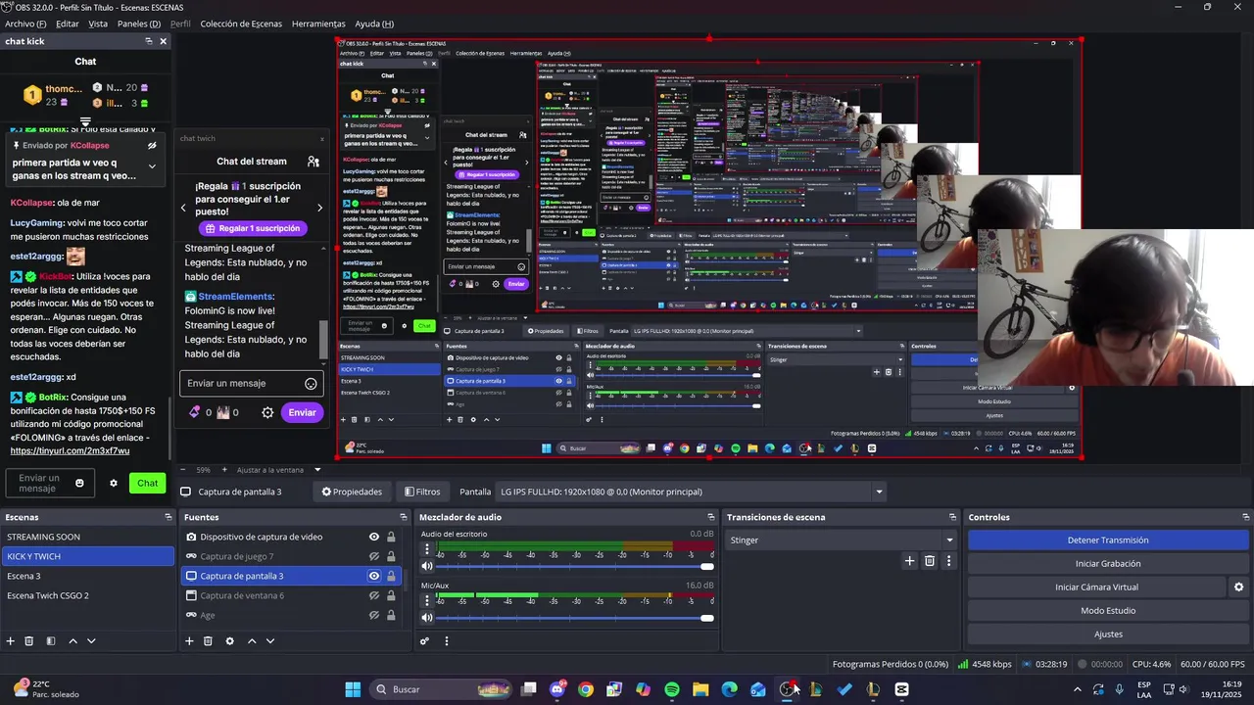The width and height of the screenshot is (1254, 705).
Task: Open the Vista menu
Action: coord(98,23)
